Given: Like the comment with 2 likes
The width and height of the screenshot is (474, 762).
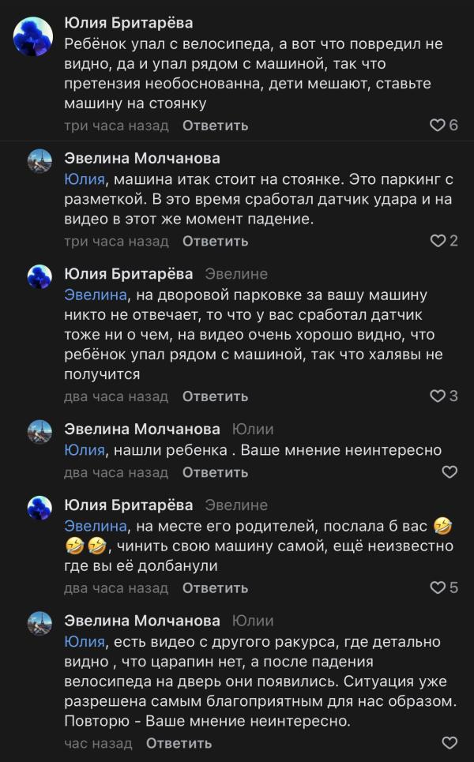Looking at the screenshot, I should (438, 241).
